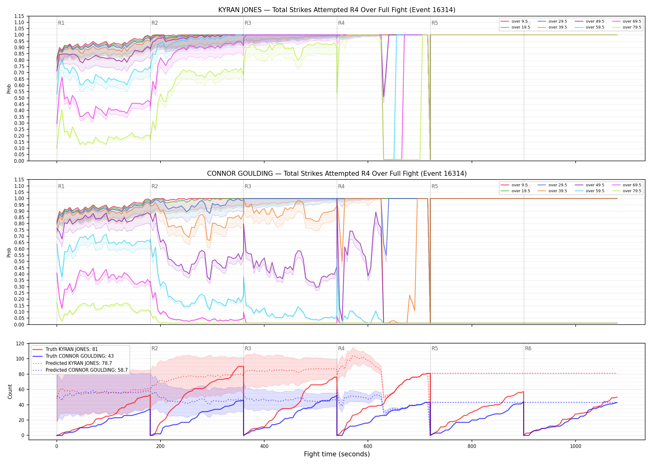Click 'Truth KYRAN JONES: 81' legend entry
Viewport: 652px width, 465px height.
click(x=65, y=349)
